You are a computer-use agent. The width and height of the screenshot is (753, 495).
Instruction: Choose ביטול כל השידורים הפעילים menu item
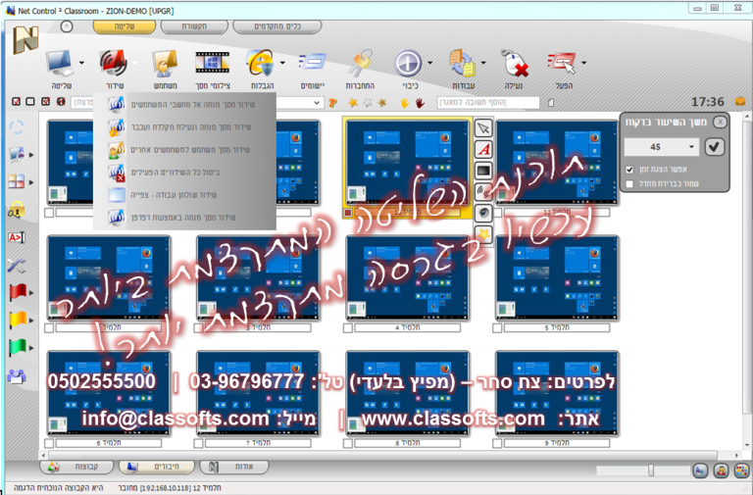pyautogui.click(x=185, y=173)
